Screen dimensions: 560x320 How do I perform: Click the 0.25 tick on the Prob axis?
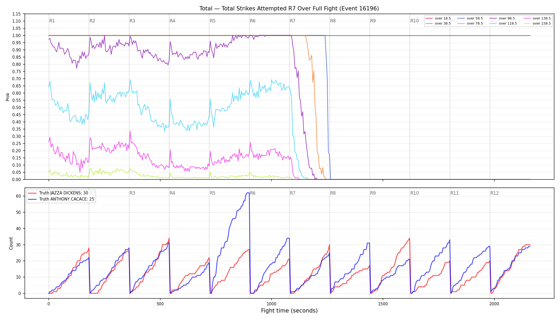tap(17, 143)
